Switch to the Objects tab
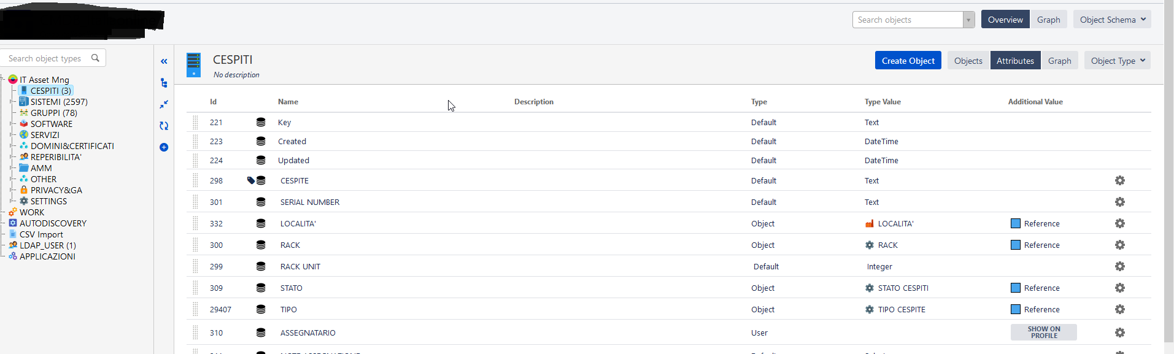Screen dimensions: 1174x354 click(968, 61)
